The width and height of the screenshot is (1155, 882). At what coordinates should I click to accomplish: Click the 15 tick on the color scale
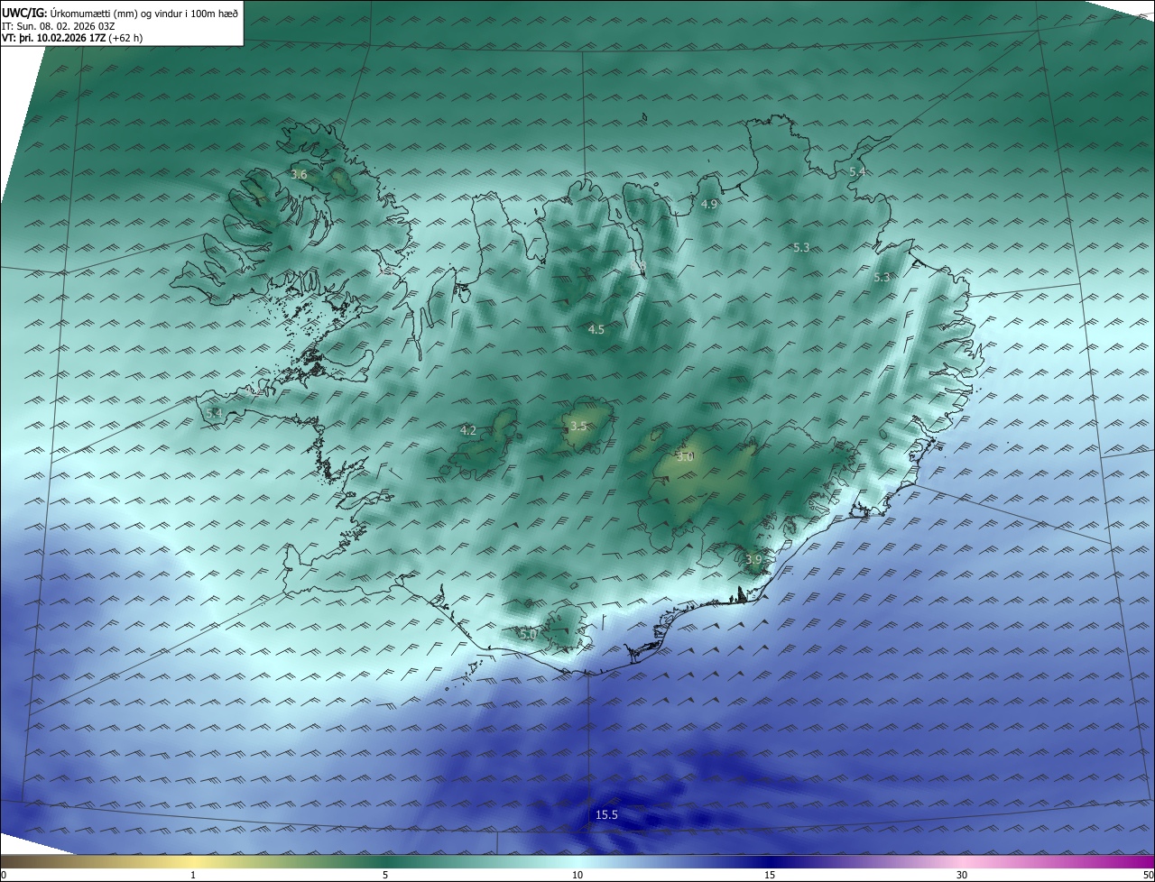click(x=770, y=875)
